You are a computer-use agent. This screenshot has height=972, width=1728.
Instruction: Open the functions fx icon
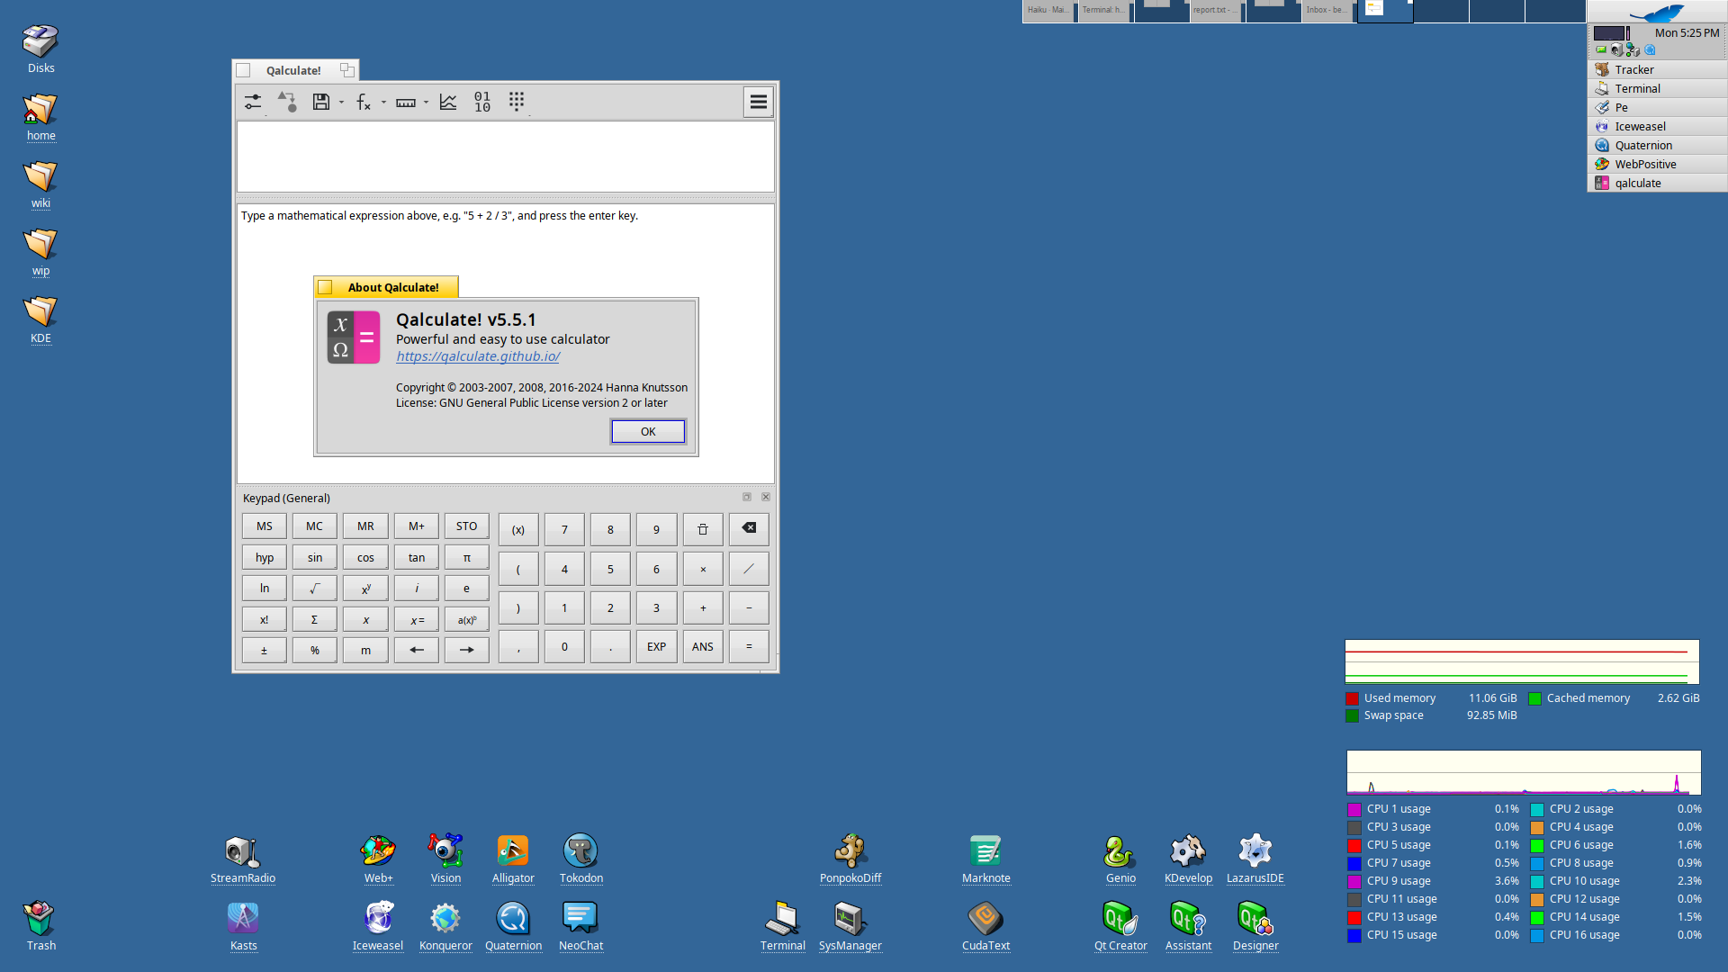coord(363,102)
